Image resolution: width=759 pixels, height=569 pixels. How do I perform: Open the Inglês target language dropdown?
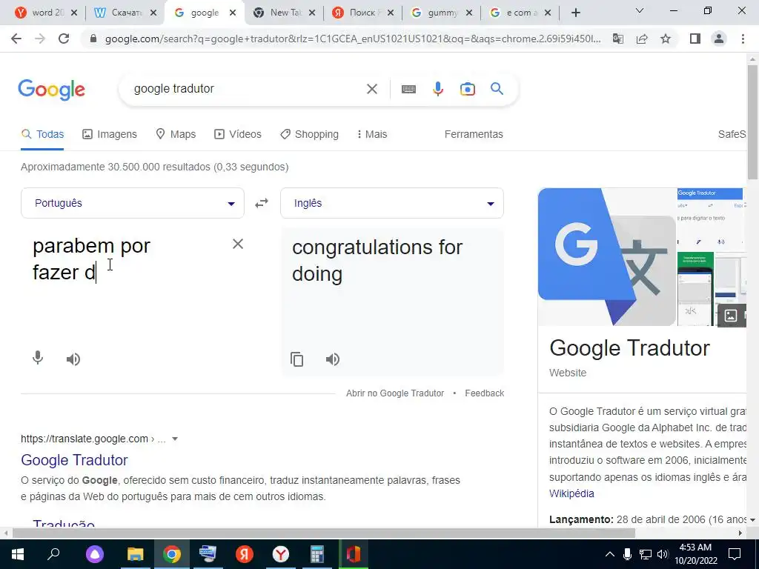tap(392, 203)
